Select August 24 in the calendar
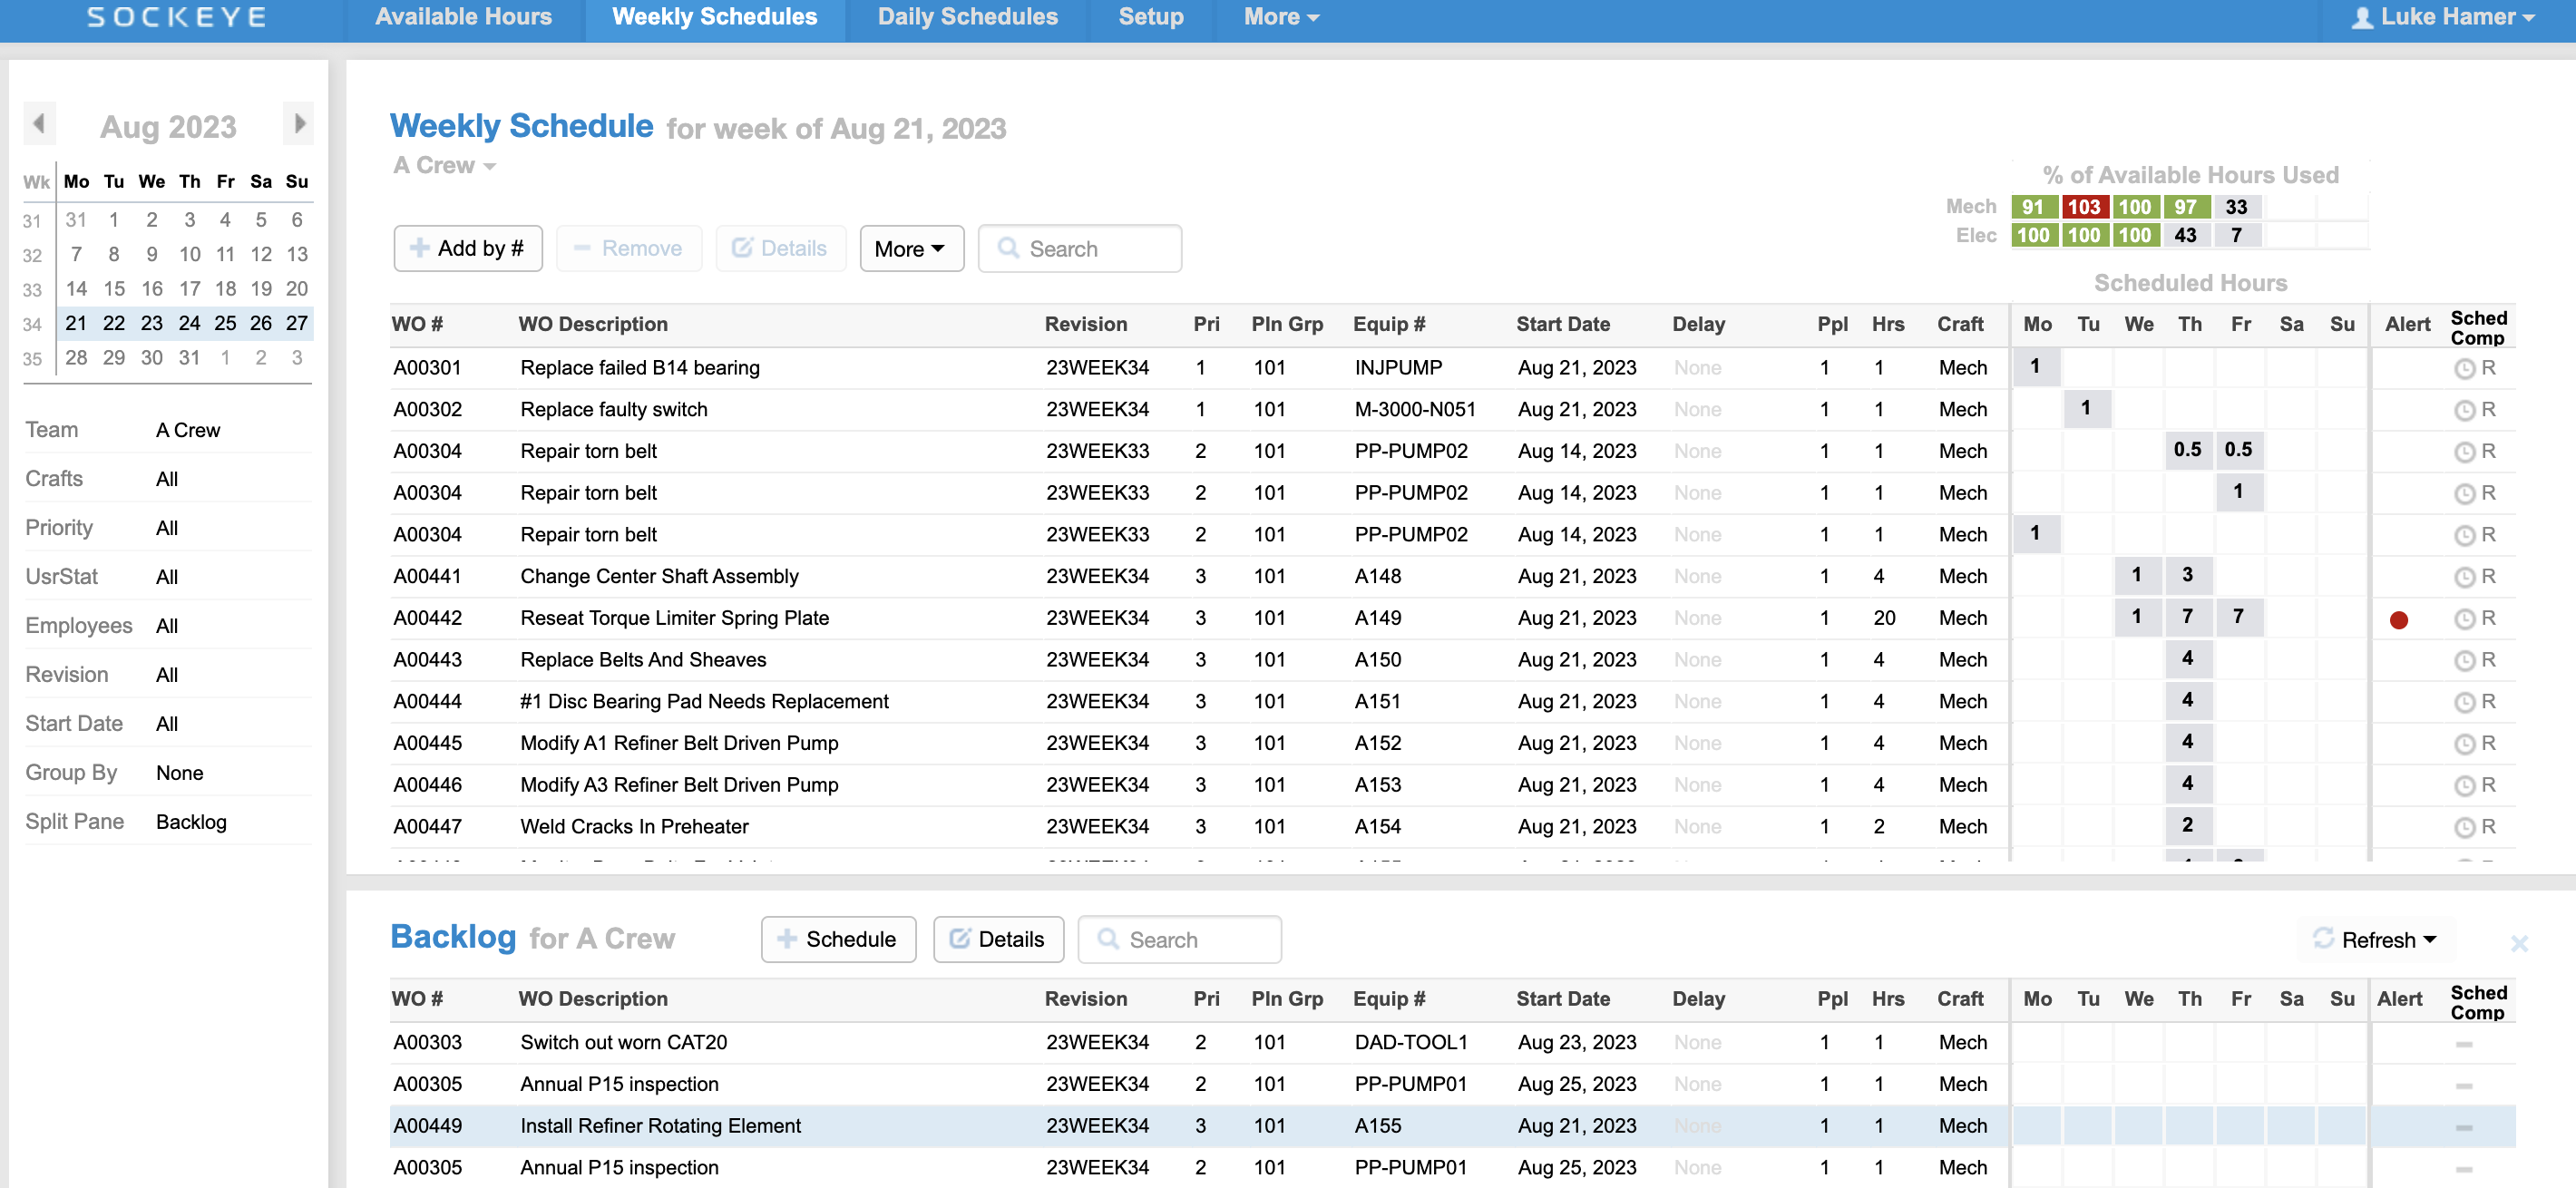 189,323
